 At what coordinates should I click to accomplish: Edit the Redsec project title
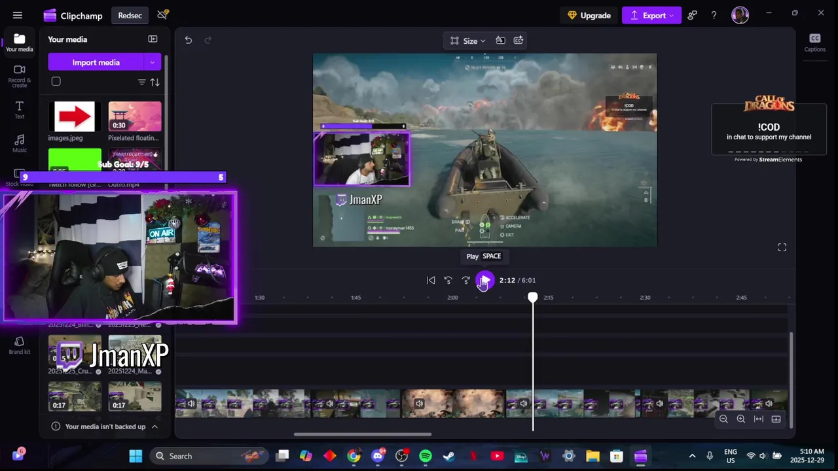pos(130,15)
